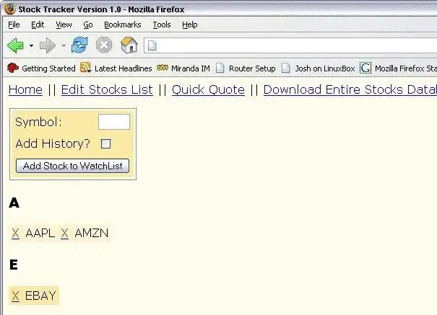Image resolution: width=437 pixels, height=315 pixels.
Task: Go to the Home page house icon
Action: [x=129, y=45]
